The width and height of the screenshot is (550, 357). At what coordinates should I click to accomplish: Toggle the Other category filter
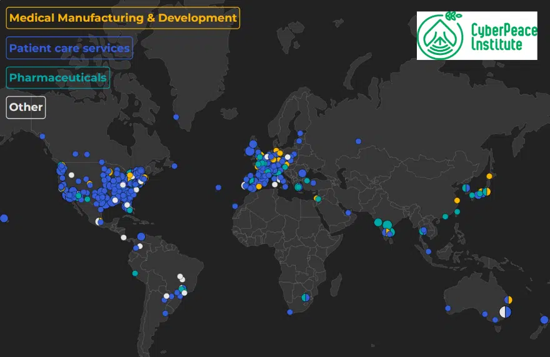(26, 107)
